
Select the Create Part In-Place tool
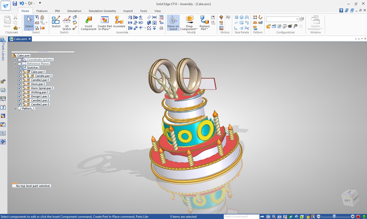(x=104, y=20)
